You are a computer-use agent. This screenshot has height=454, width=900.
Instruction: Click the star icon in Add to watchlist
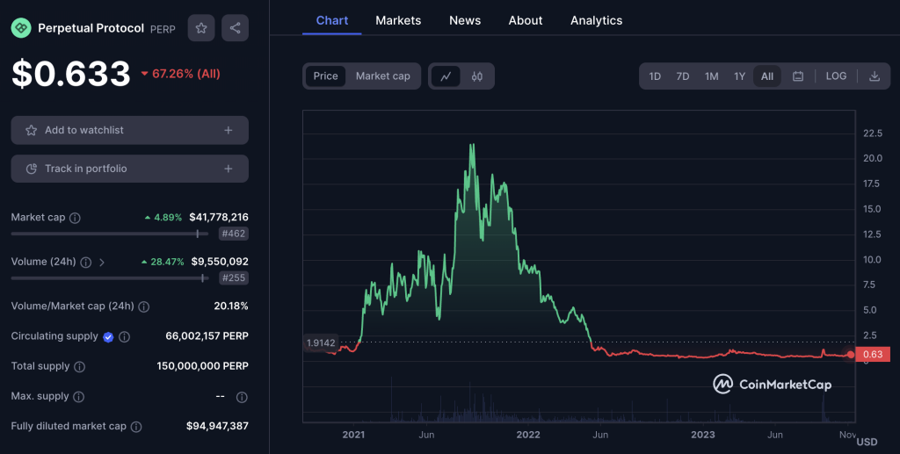coord(31,130)
